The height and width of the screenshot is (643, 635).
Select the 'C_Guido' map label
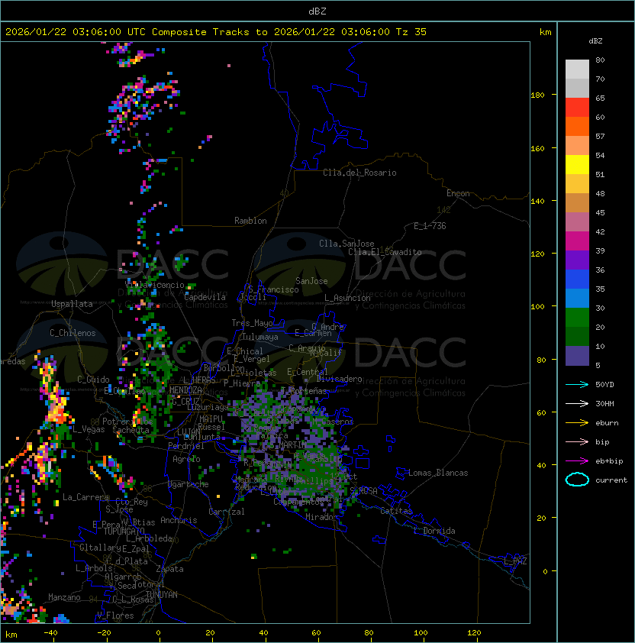pos(93,380)
